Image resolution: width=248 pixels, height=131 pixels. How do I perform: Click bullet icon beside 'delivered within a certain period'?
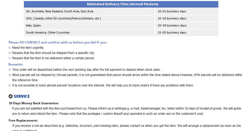tap(10, 58)
